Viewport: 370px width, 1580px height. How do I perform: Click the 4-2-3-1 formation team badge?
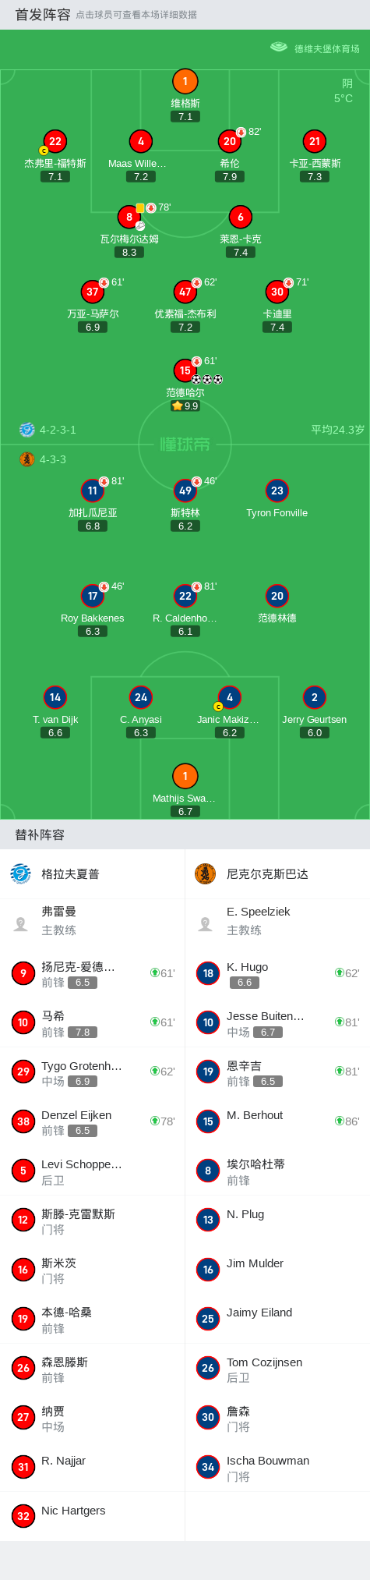[x=26, y=429]
